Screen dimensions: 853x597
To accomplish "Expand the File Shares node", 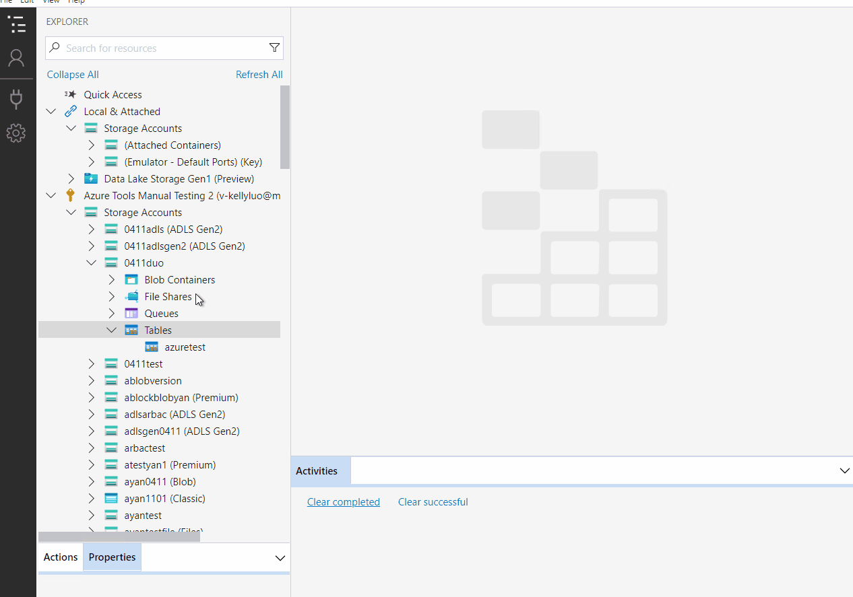I will 112,297.
